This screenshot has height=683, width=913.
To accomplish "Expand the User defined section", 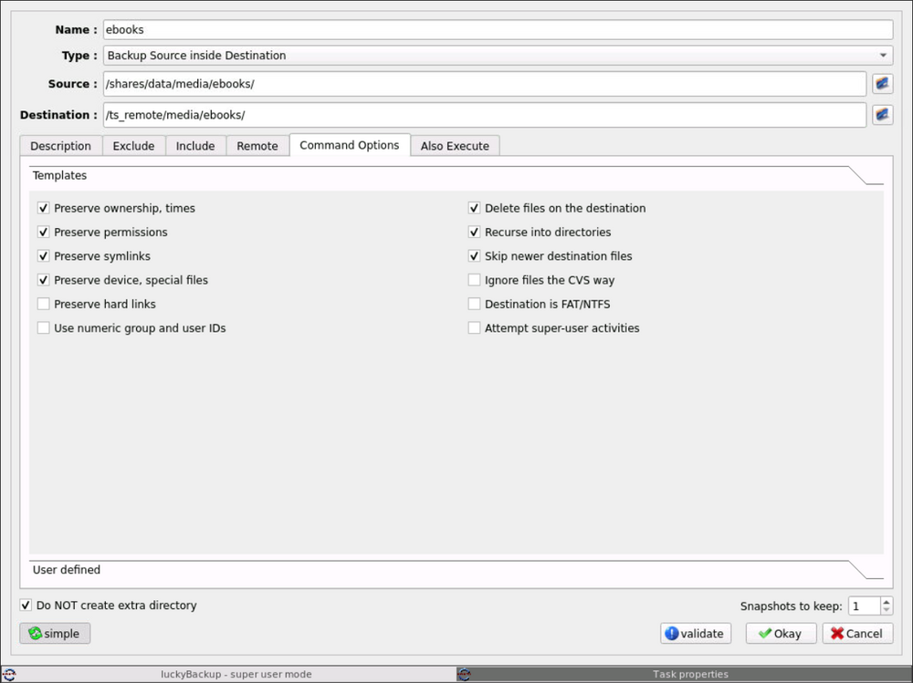I will (x=456, y=570).
